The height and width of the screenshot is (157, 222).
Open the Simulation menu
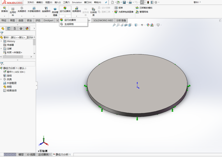(x=77, y=2)
